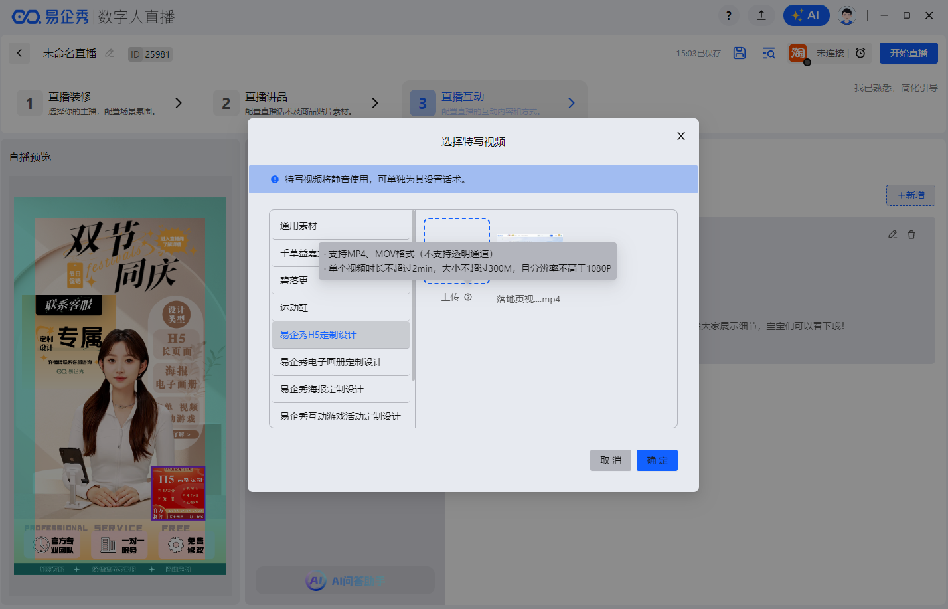Select the 运动鞋 category
The image size is (948, 609).
(x=341, y=307)
